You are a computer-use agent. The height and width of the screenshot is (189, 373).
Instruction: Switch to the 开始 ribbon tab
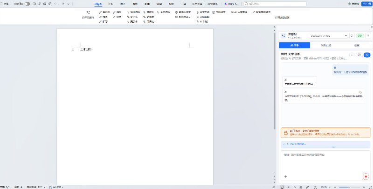tap(111, 4)
